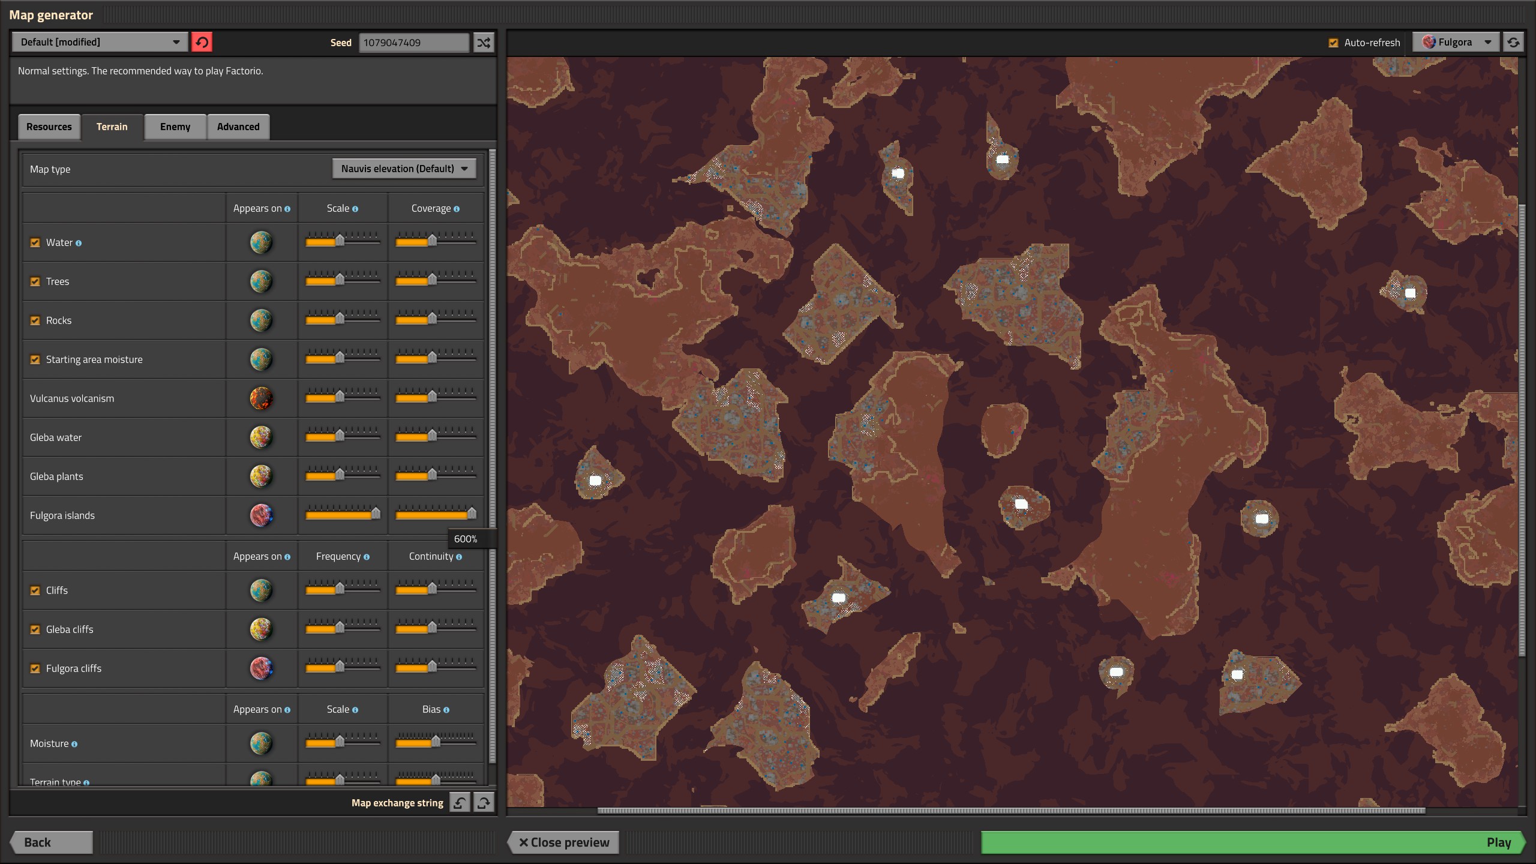
Task: Randomize the seed with shuffle icon
Action: 484,42
